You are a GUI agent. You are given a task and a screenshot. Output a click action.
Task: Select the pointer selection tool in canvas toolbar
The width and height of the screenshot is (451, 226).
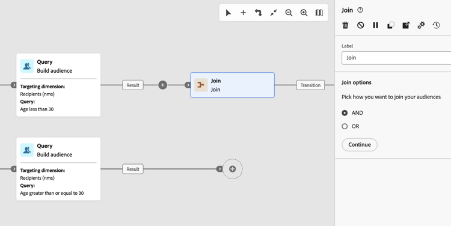pyautogui.click(x=229, y=13)
